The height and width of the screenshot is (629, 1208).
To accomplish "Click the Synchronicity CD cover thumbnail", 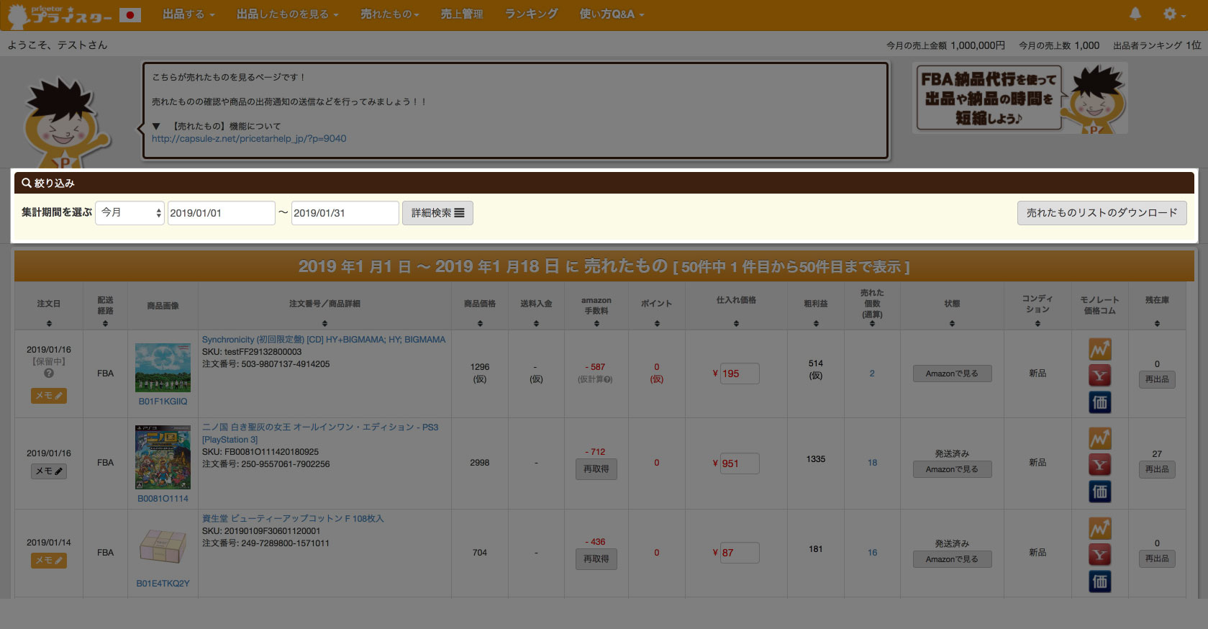I will click(x=163, y=367).
